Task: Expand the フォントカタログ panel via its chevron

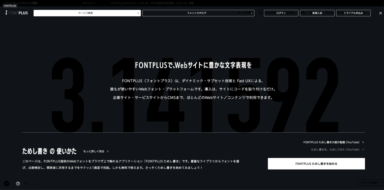Action: [252, 13]
